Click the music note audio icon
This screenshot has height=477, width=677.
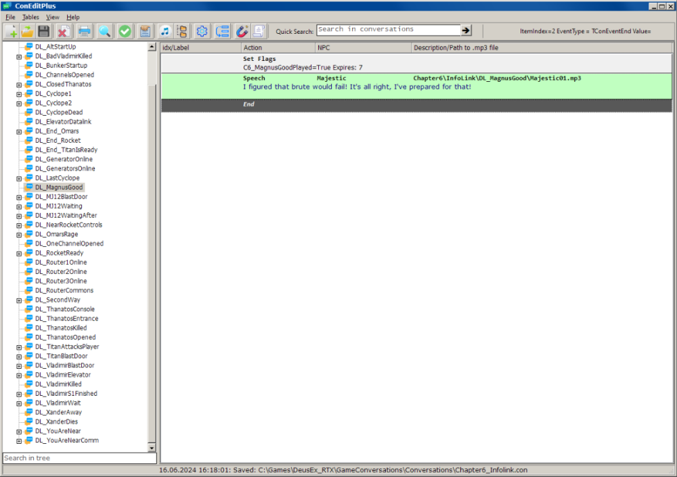(x=165, y=31)
